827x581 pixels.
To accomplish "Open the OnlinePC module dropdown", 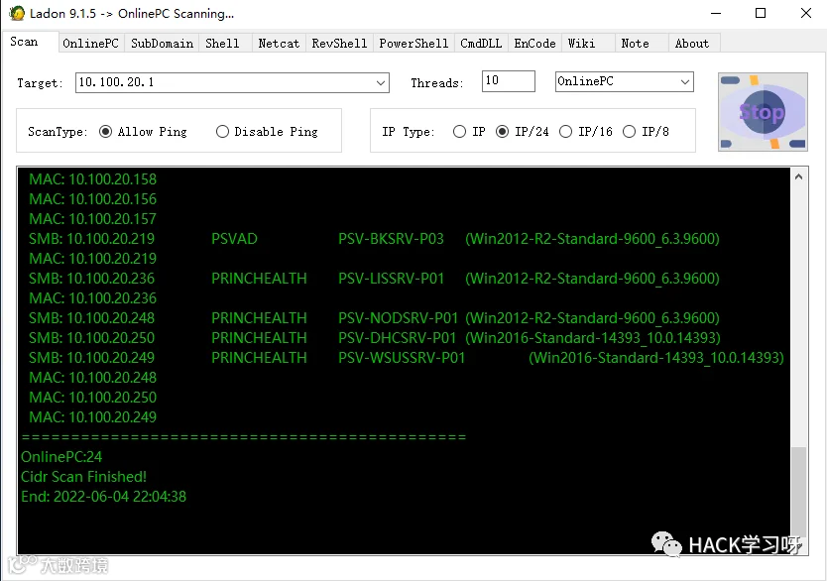I will [624, 81].
